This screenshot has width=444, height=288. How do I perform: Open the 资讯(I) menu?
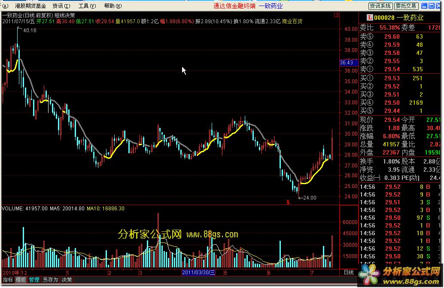pos(61,6)
